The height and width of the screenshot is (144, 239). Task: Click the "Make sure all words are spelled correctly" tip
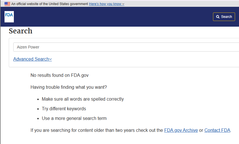[x=83, y=99]
